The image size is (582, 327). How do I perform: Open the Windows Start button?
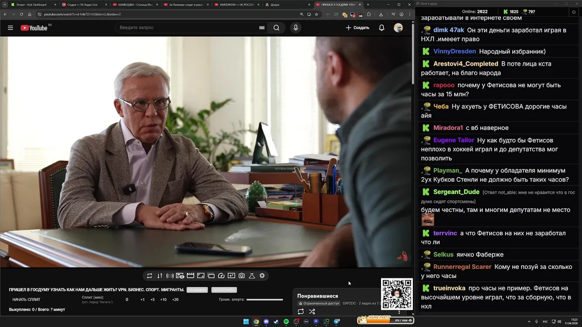[246, 322]
